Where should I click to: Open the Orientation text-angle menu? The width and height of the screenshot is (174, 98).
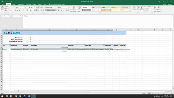[42, 7]
